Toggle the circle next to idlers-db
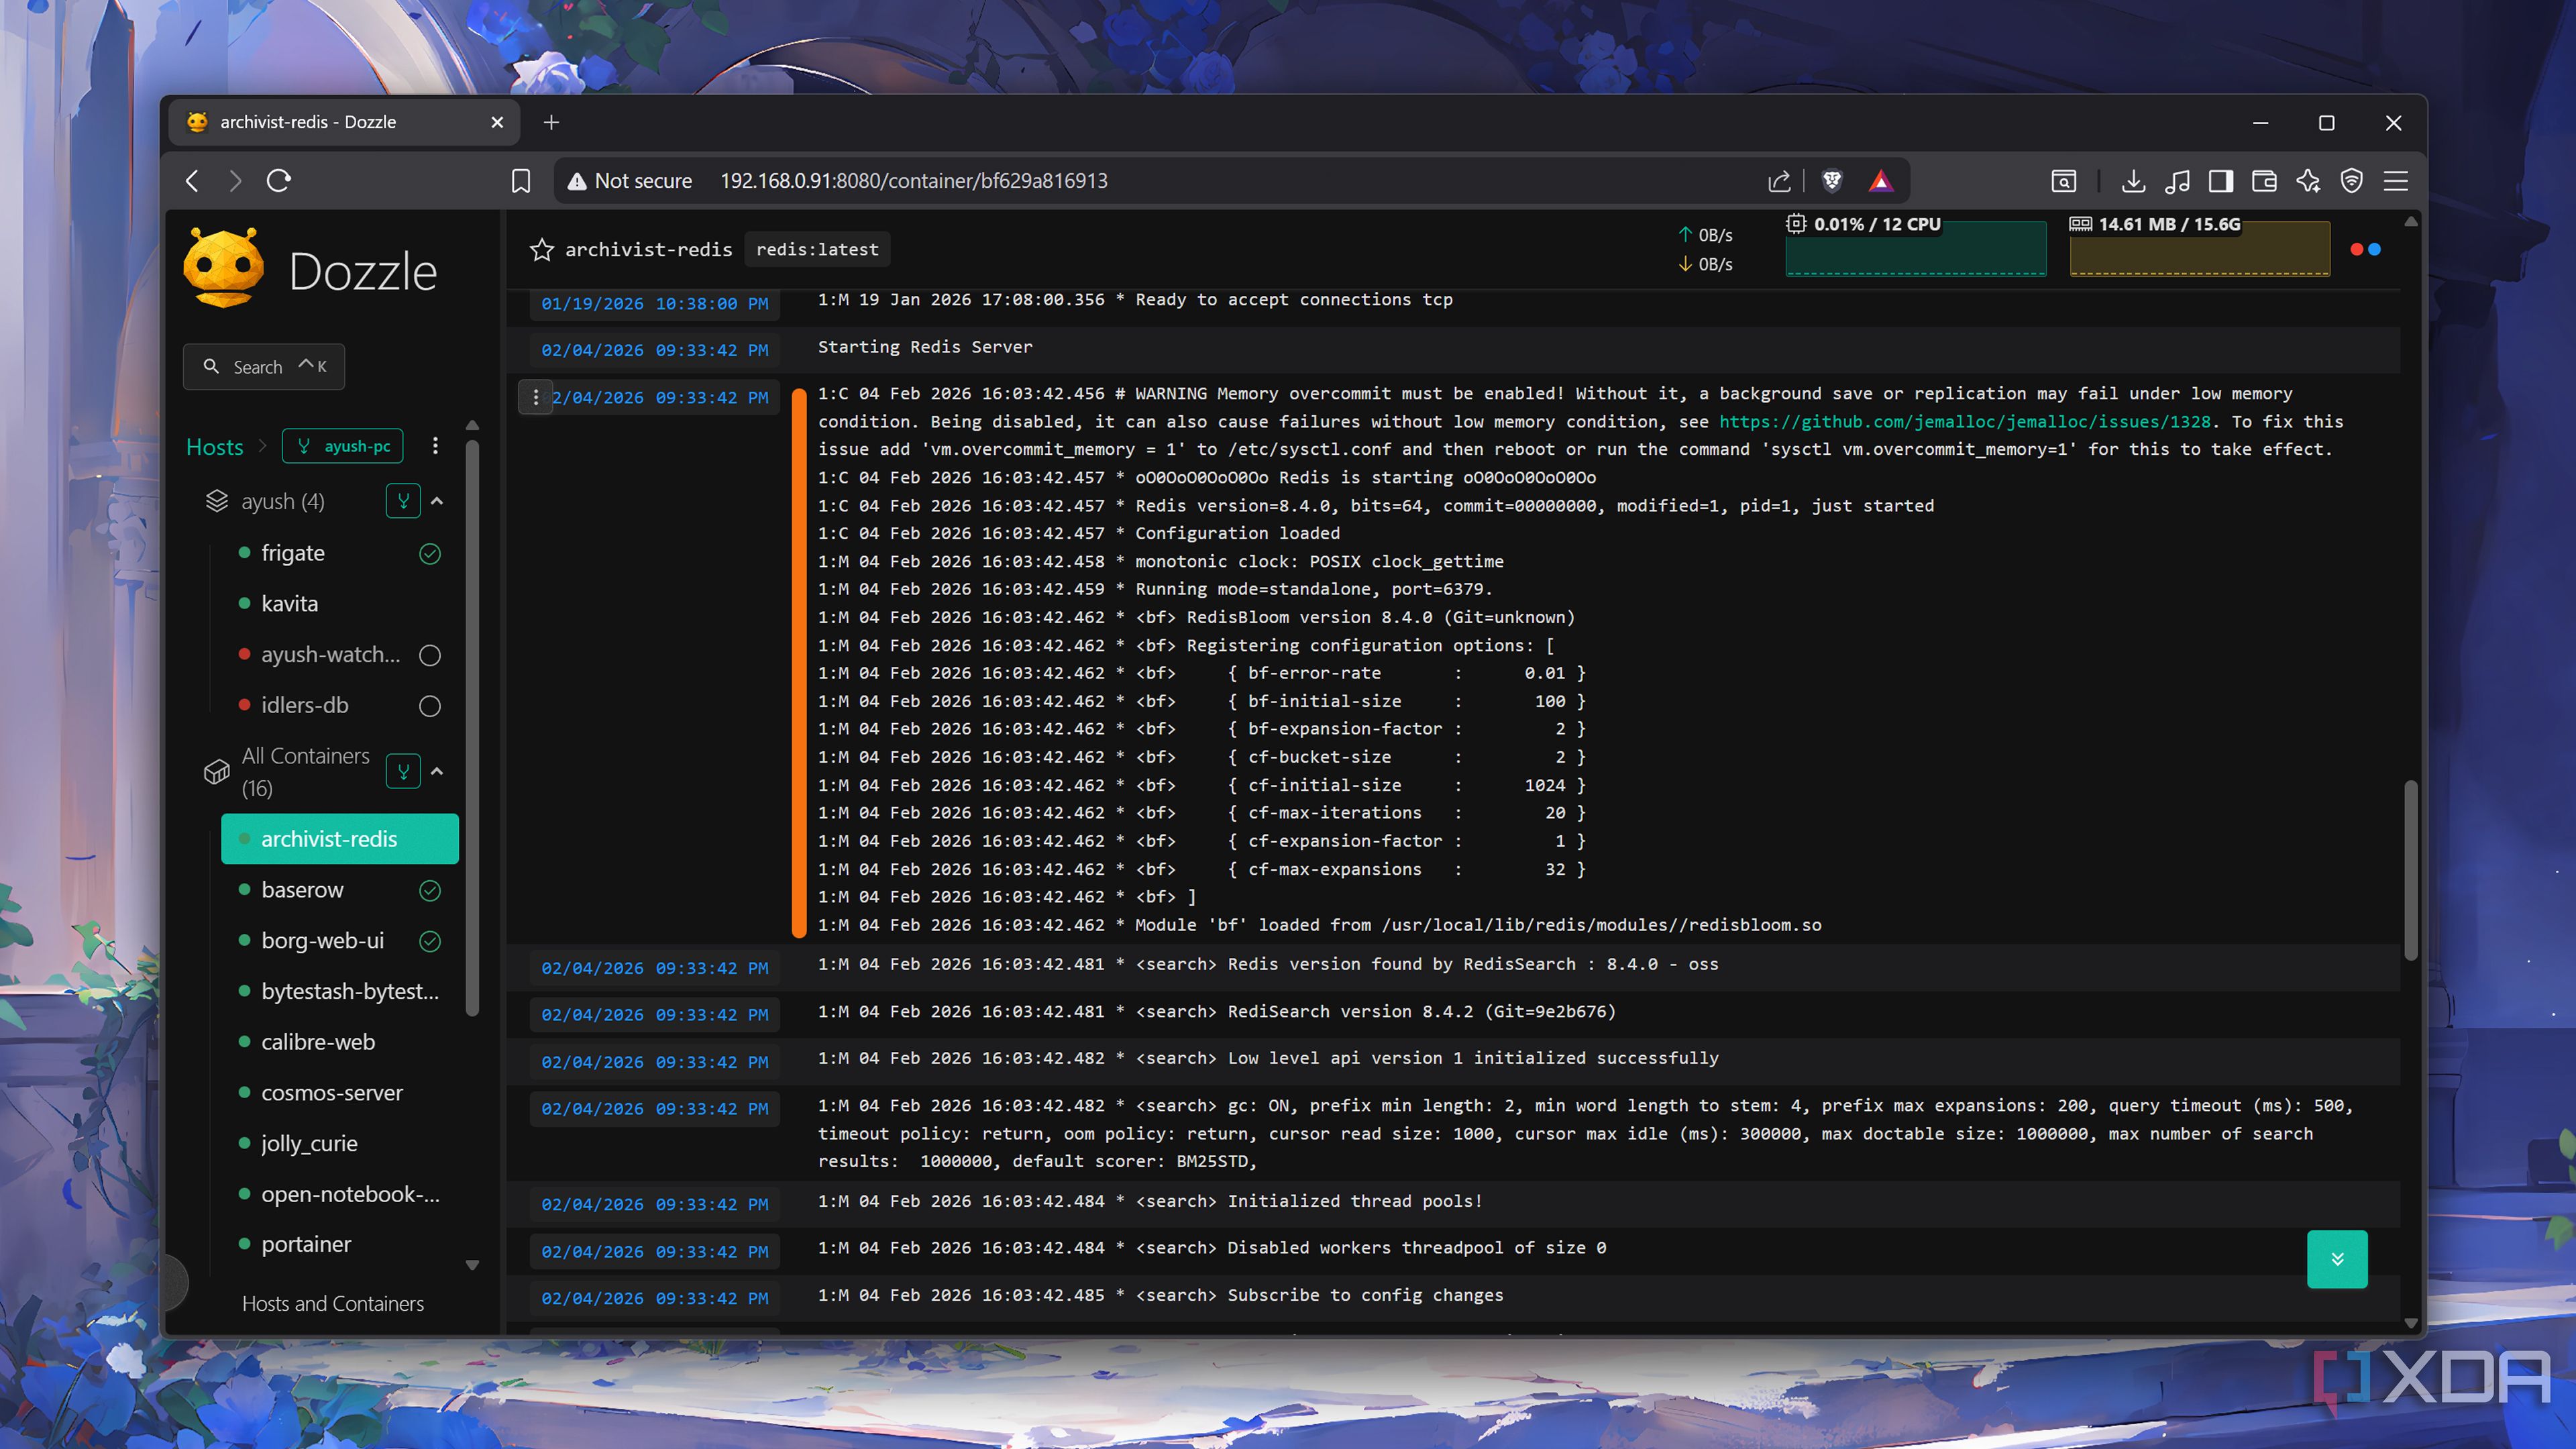 tap(430, 706)
